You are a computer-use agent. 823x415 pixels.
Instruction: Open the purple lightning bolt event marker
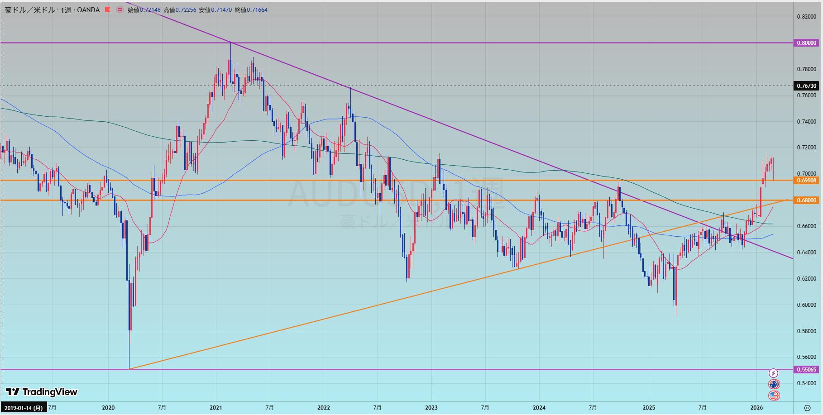774,373
